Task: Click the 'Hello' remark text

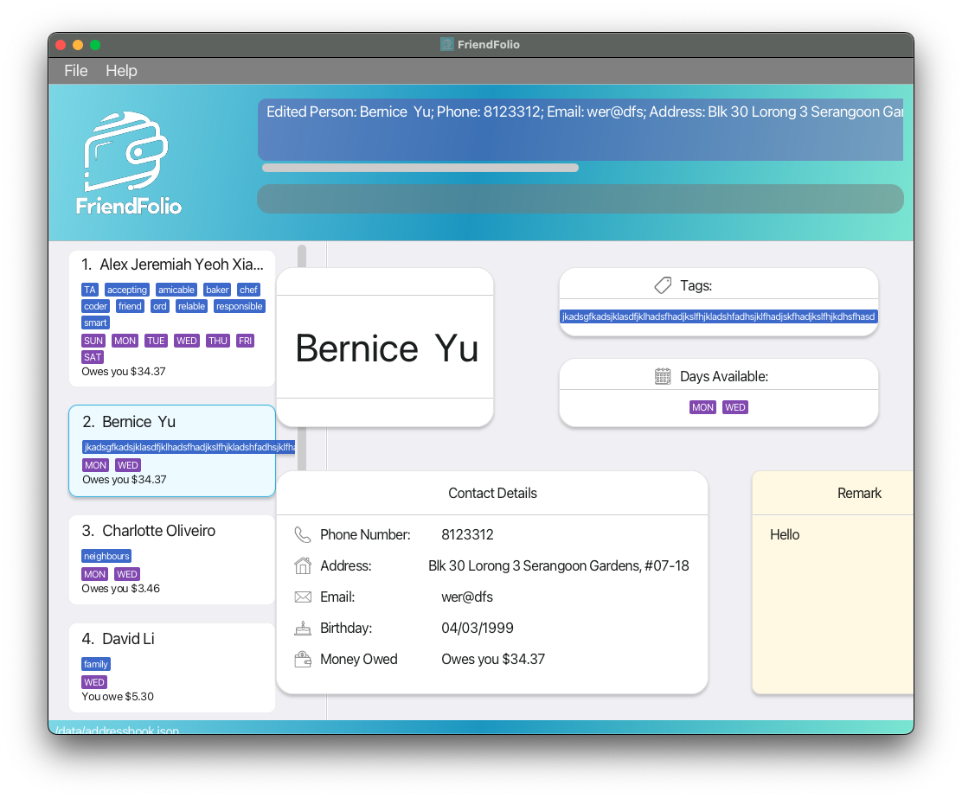Action: [x=785, y=535]
